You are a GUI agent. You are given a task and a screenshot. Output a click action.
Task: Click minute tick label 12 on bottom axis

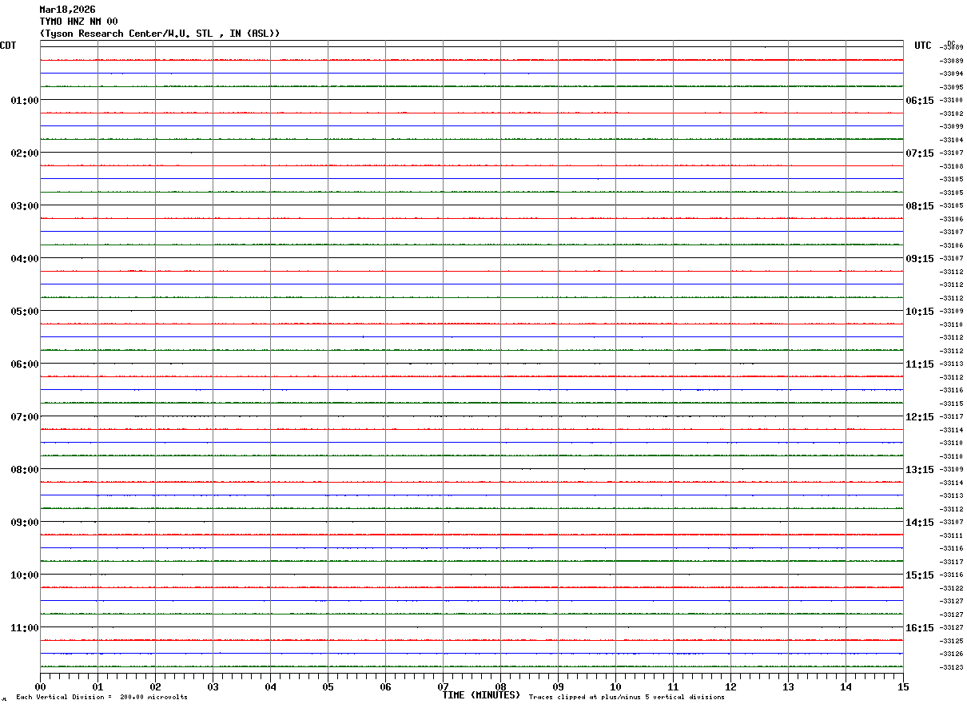coord(730,687)
